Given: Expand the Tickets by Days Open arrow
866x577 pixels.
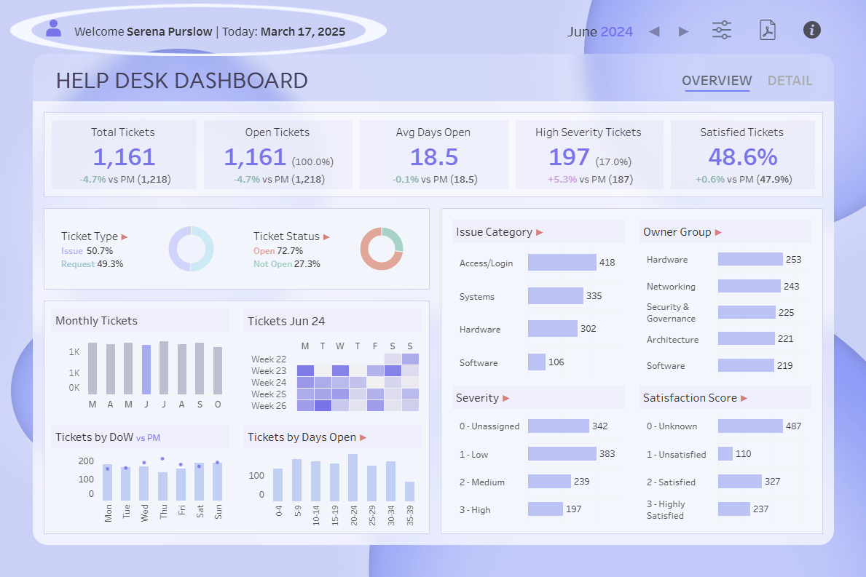Looking at the screenshot, I should (x=363, y=437).
